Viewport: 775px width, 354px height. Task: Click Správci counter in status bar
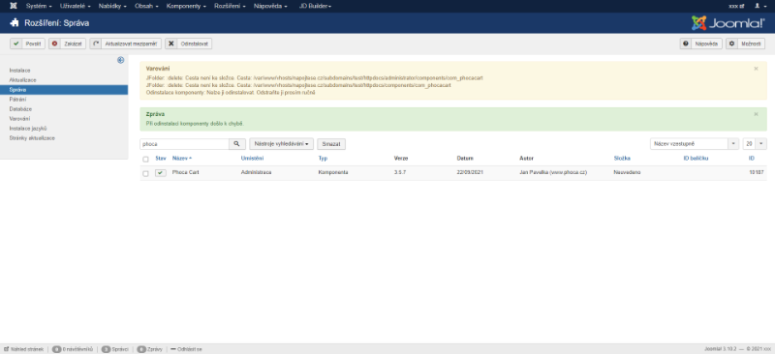114,349
